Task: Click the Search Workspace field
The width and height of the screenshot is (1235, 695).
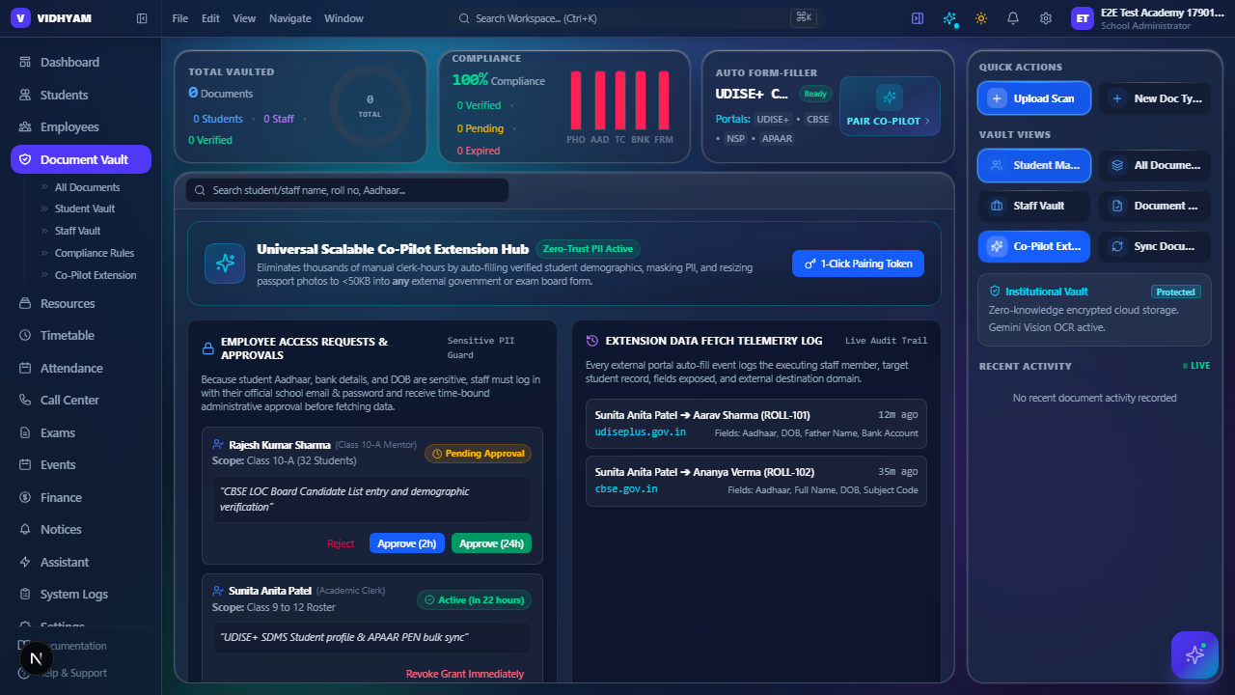Action: point(637,18)
